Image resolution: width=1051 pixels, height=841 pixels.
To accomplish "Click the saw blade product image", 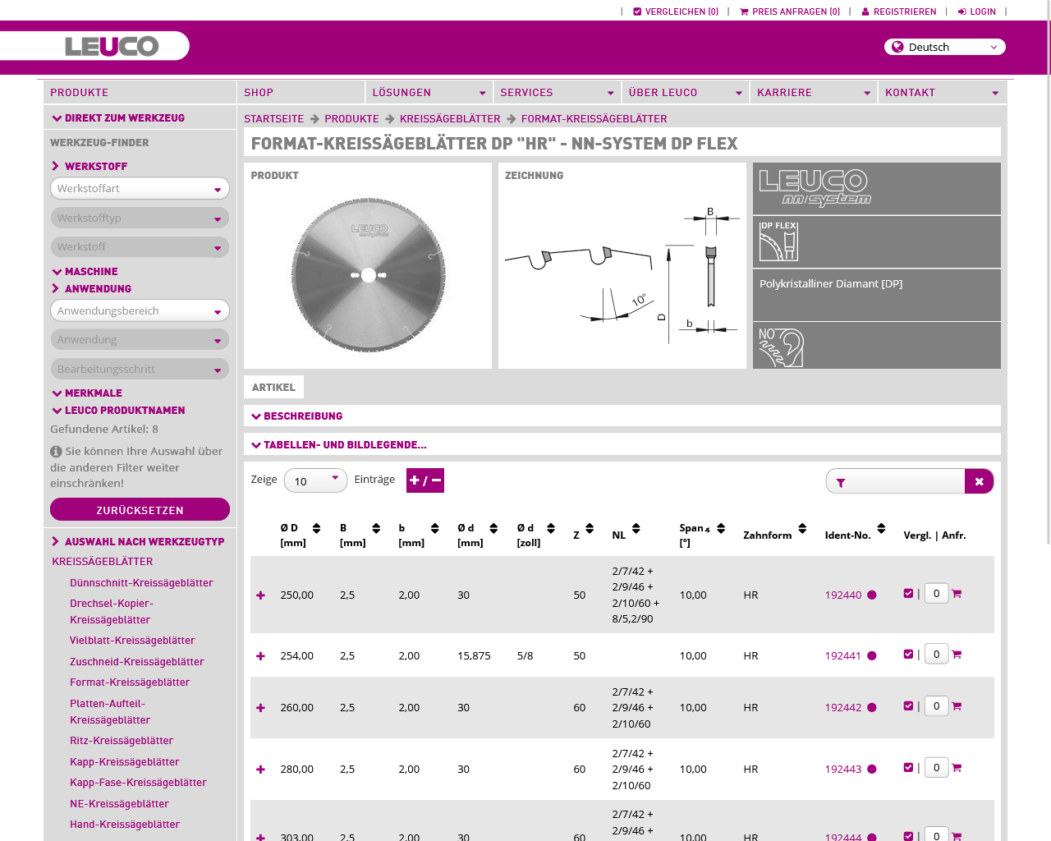I will tap(369, 274).
